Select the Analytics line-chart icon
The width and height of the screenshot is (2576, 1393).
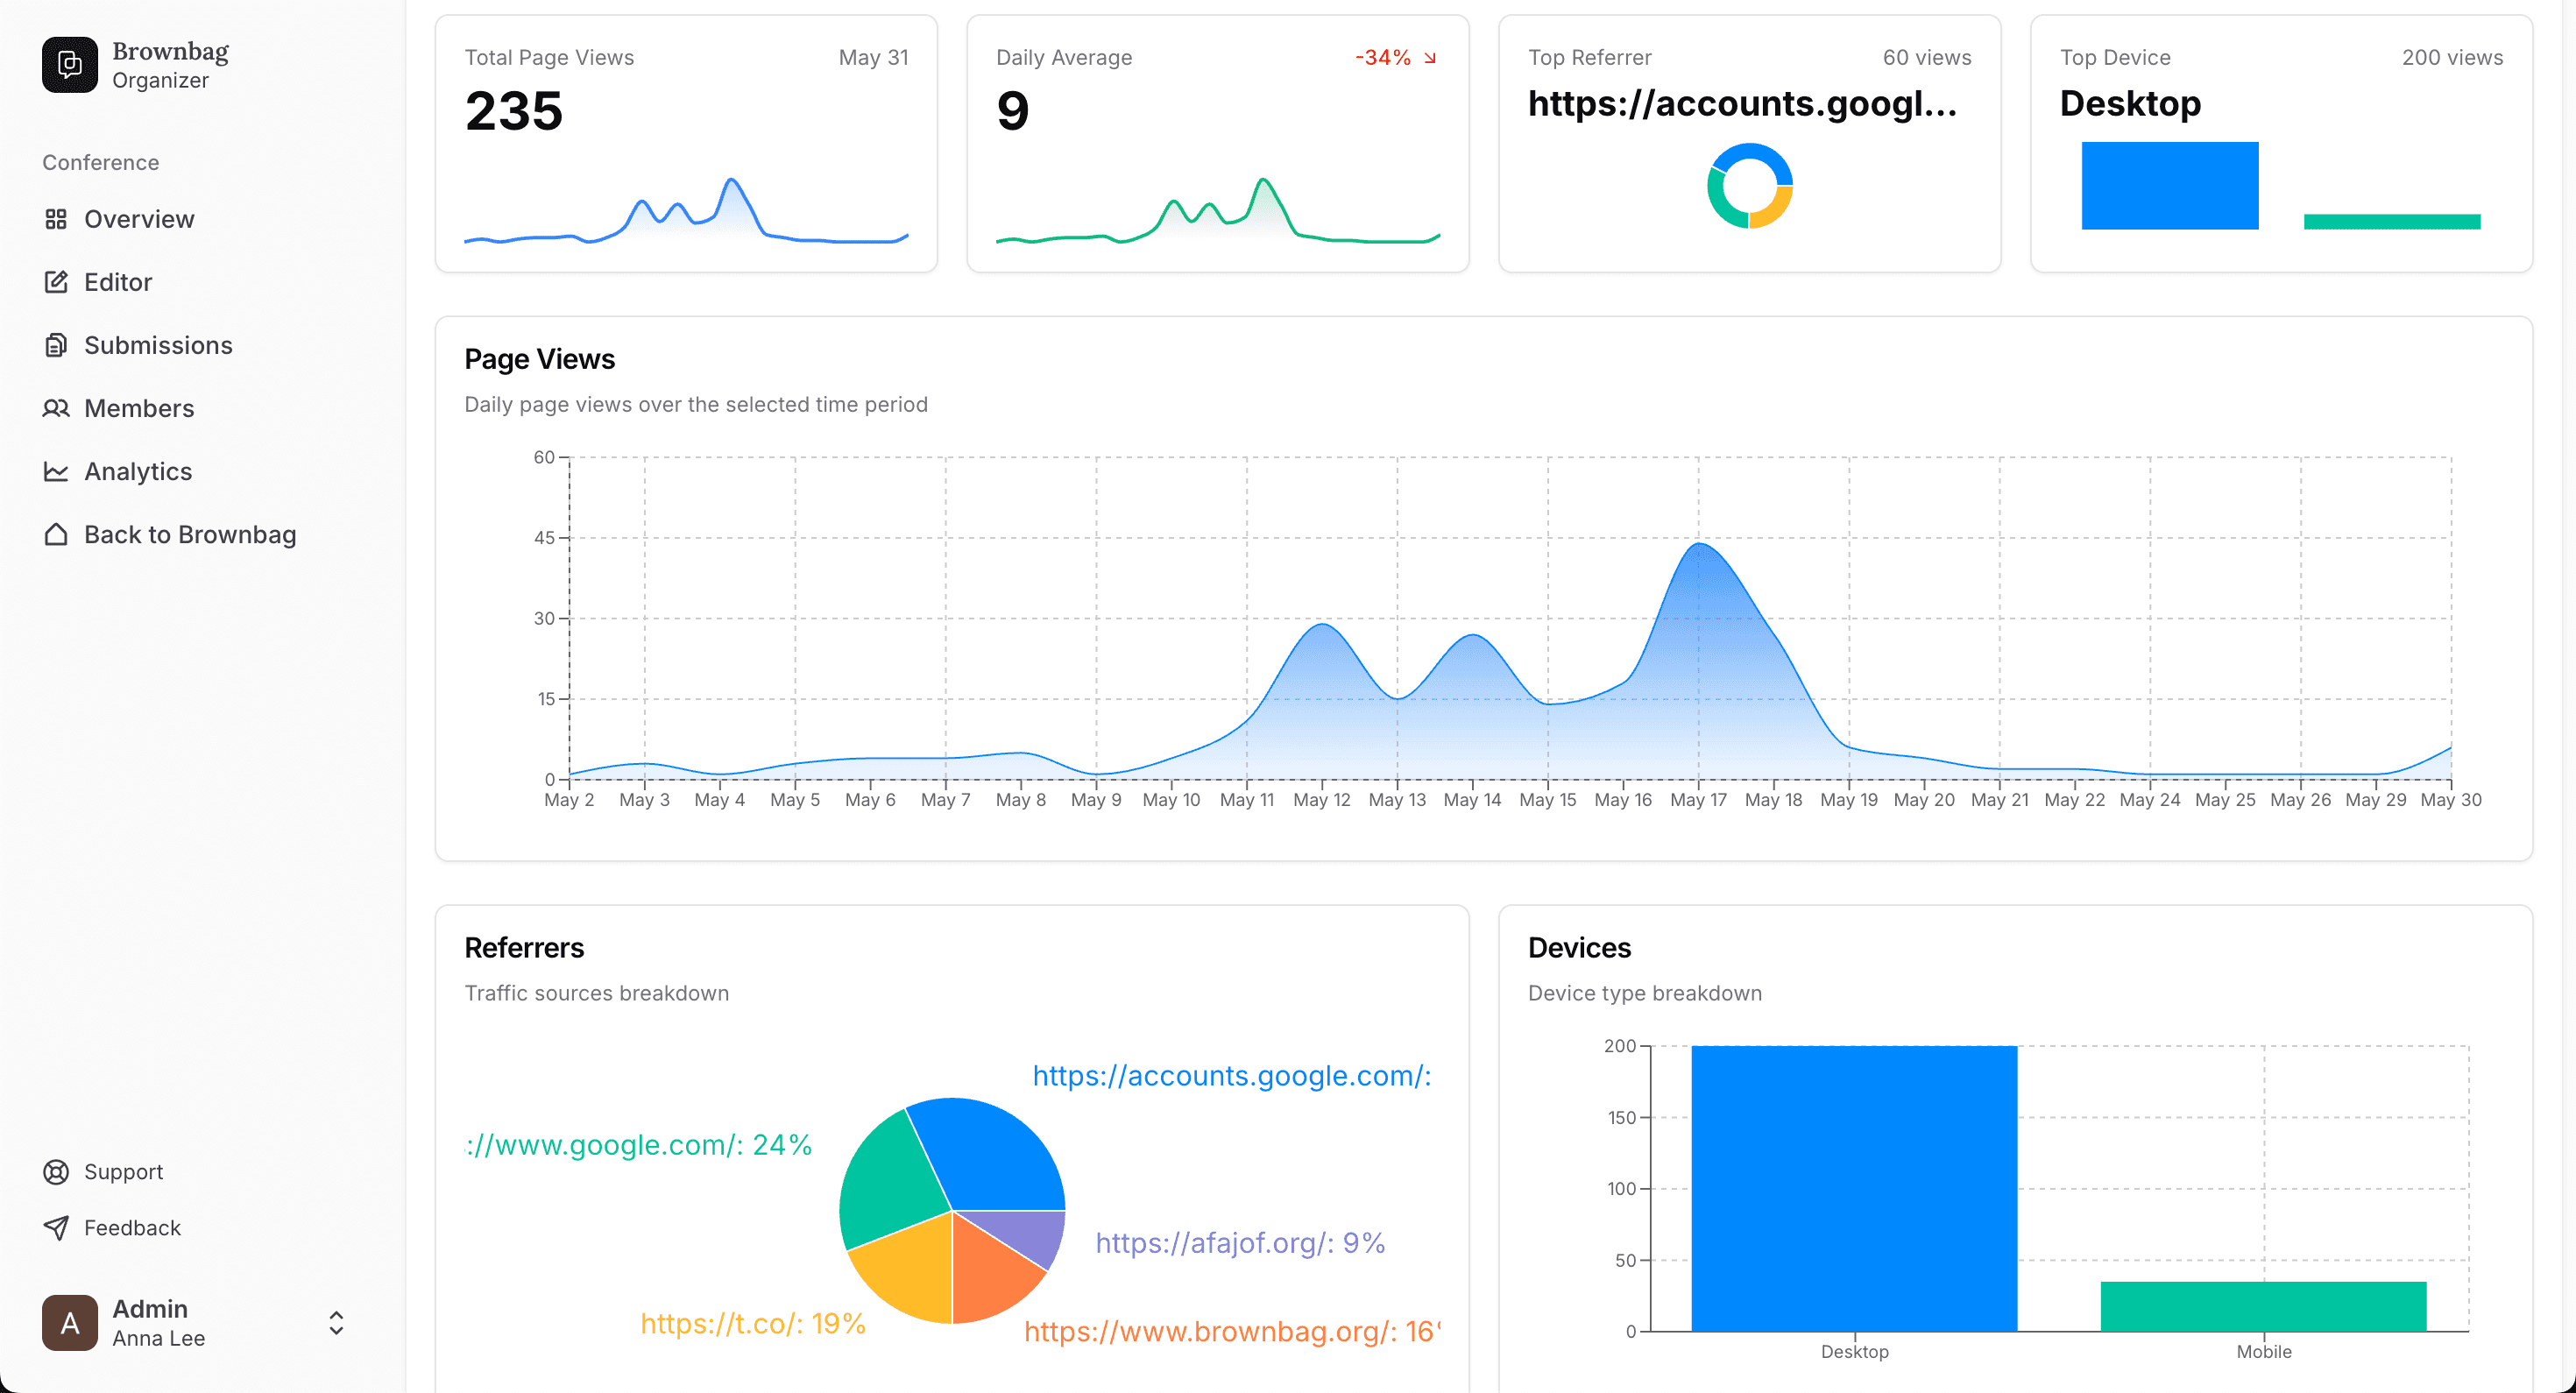[57, 471]
